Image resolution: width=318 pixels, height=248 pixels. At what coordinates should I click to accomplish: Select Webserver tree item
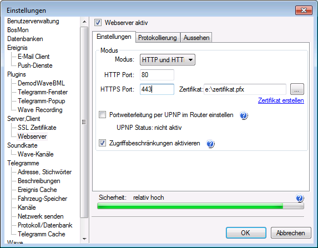32,136
